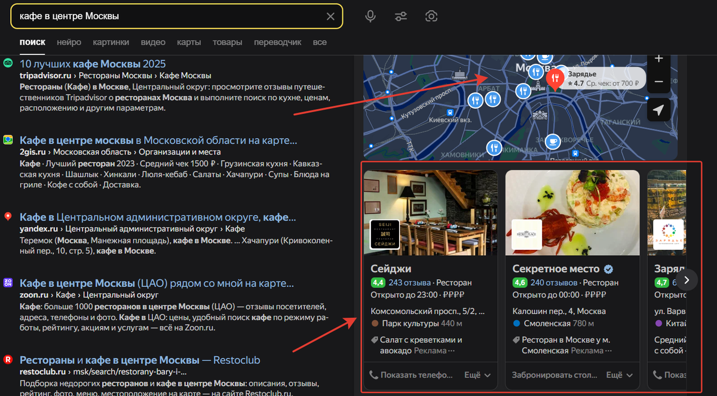Zoom out the map with minus button
The width and height of the screenshot is (717, 396).
coord(658,81)
